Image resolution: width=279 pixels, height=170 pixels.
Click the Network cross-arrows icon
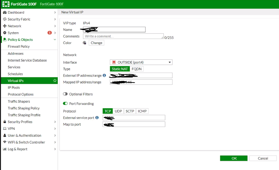pyautogui.click(x=5, y=26)
